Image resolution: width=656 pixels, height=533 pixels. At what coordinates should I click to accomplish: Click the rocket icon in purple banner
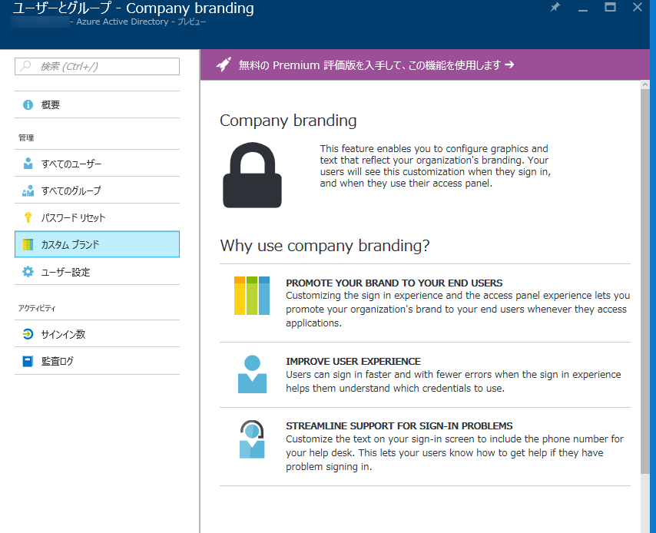[x=224, y=65]
